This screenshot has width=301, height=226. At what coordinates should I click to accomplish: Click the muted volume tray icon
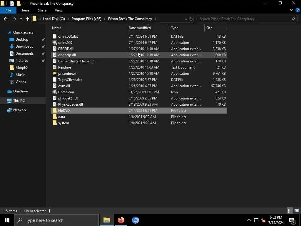pyautogui.click(x=263, y=220)
